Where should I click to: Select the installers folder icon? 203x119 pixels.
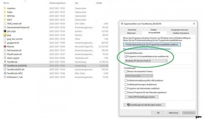click(5, 8)
